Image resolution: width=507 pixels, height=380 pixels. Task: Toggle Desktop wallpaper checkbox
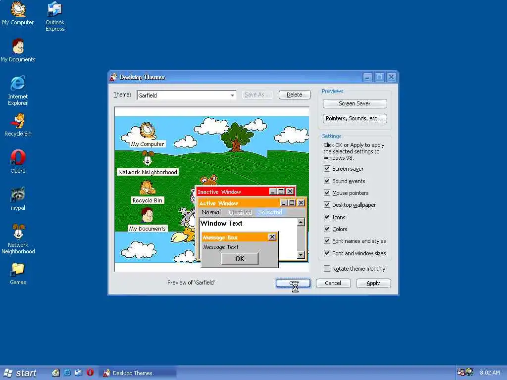coord(327,205)
